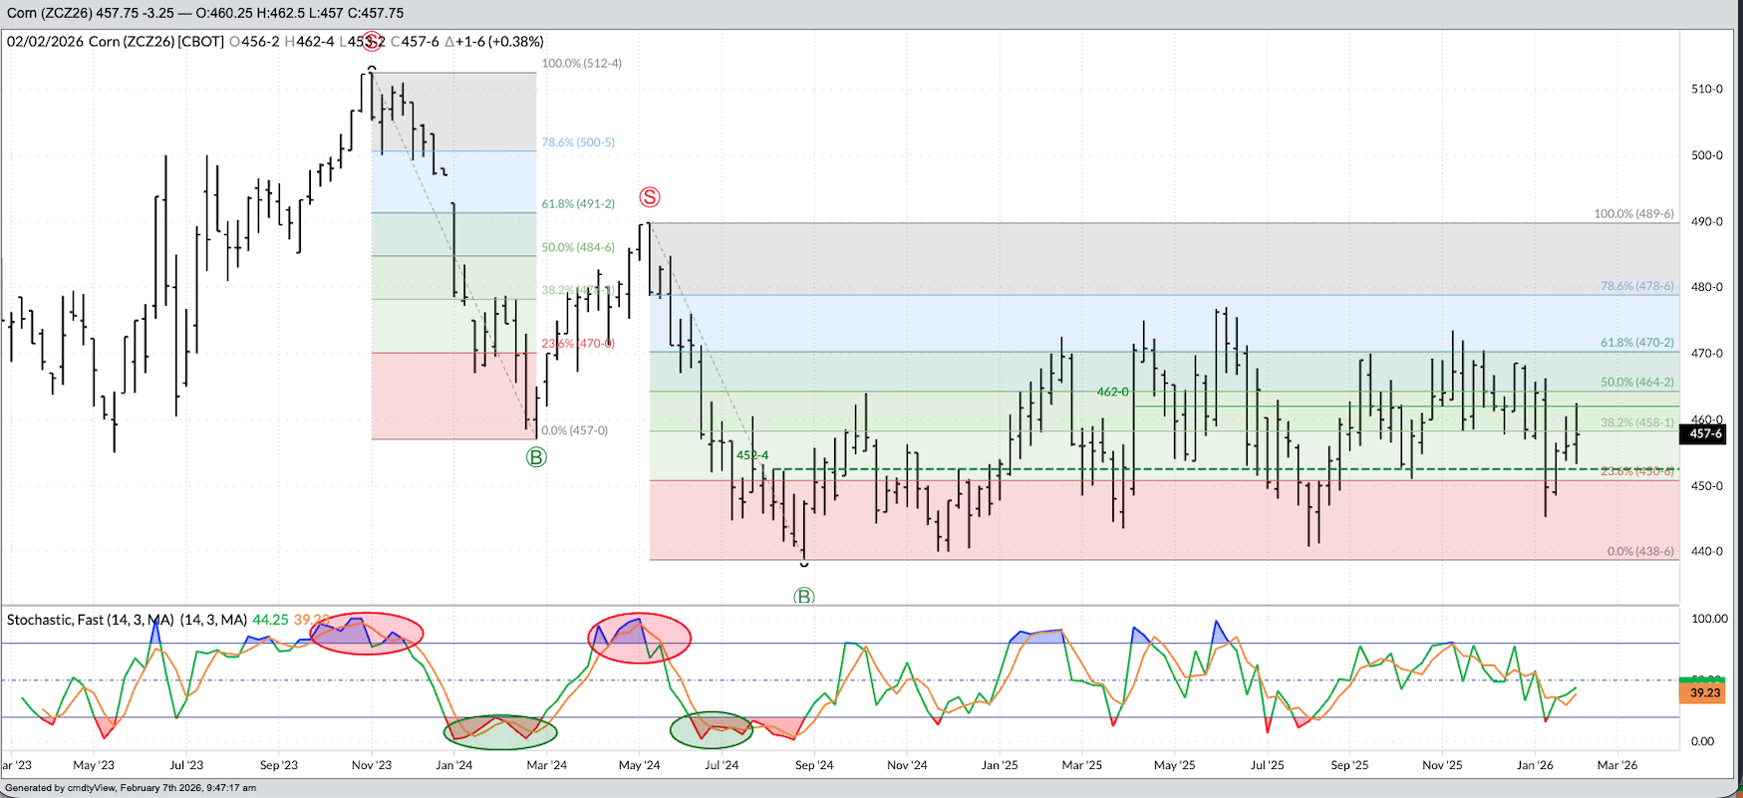Click the 100.0% (489-6) Fibonacci label

click(1633, 213)
